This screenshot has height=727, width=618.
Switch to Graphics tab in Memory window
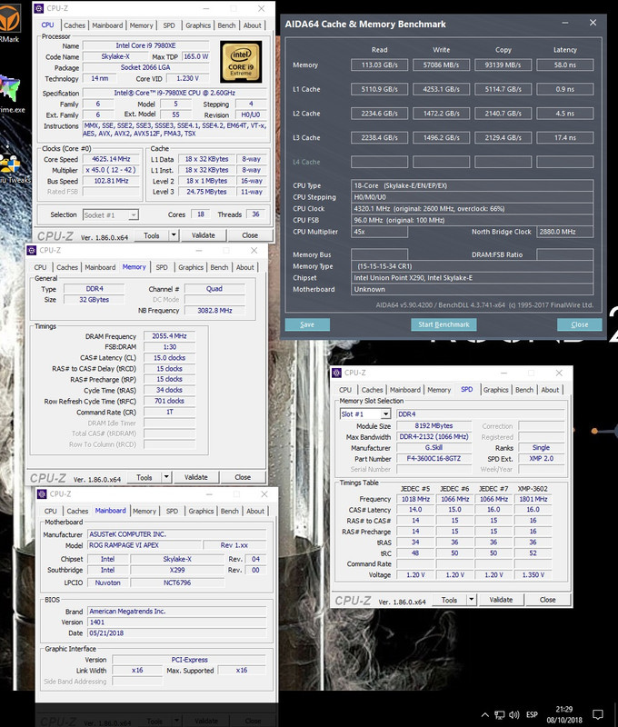(x=191, y=267)
